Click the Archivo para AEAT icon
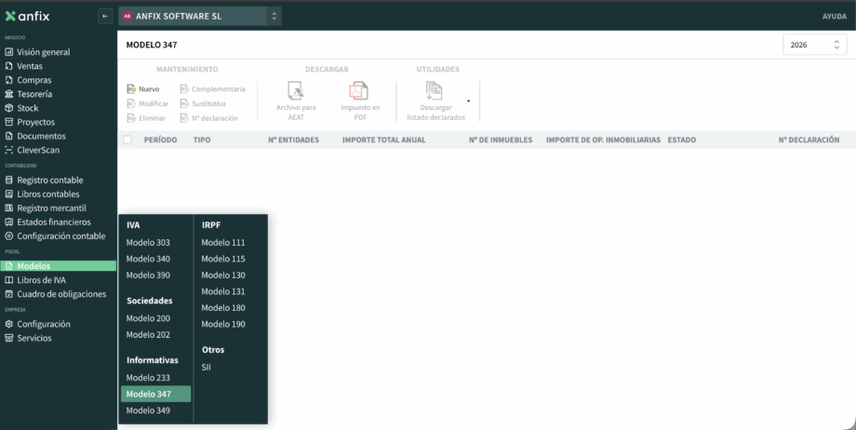The height and width of the screenshot is (430, 856). tap(296, 91)
